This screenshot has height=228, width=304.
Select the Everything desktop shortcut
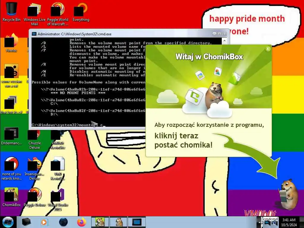[x=81, y=12]
